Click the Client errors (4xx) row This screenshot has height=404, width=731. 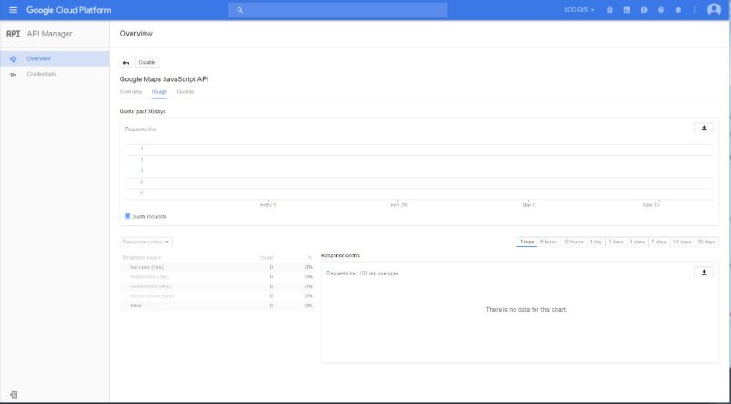point(217,286)
